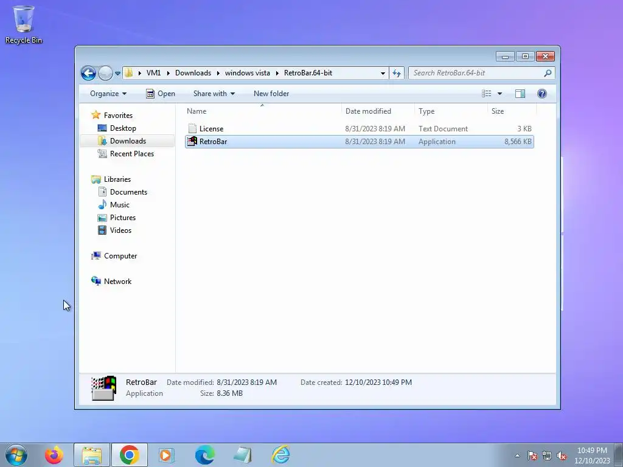Click Windows Explorer taskbar button
623x467 pixels.
[92, 455]
